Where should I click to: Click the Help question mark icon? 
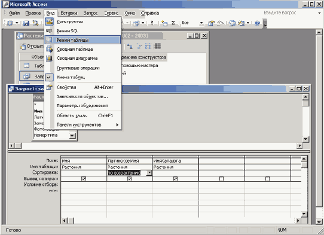(x=257, y=23)
